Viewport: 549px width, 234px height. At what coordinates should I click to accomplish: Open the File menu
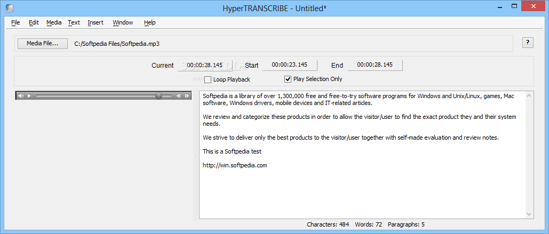coord(15,22)
